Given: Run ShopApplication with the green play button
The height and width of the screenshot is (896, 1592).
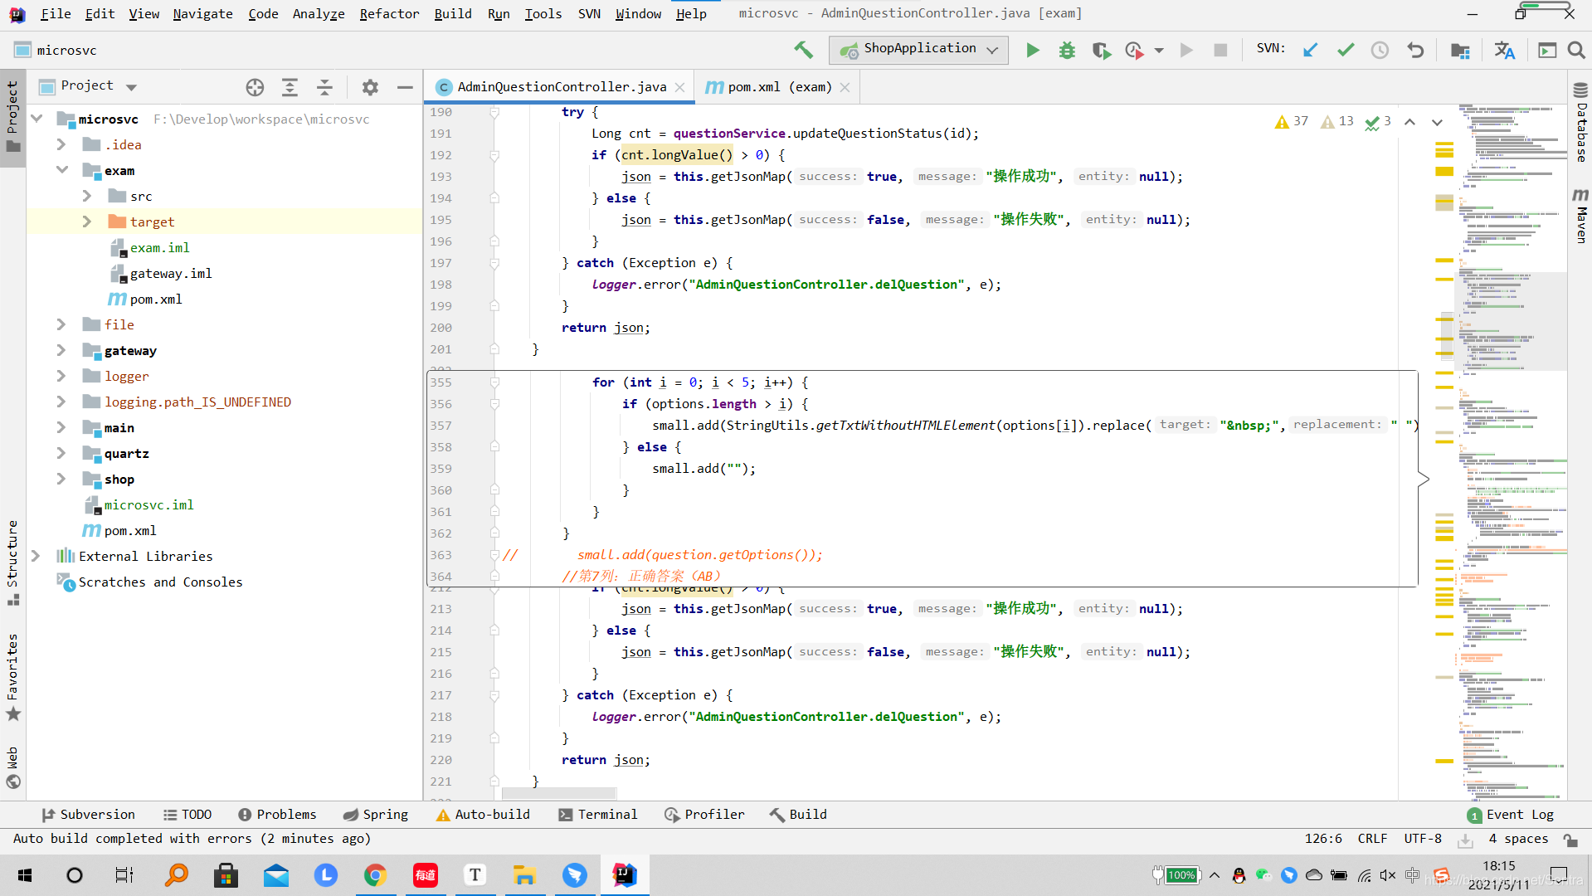Looking at the screenshot, I should click(x=1033, y=51).
